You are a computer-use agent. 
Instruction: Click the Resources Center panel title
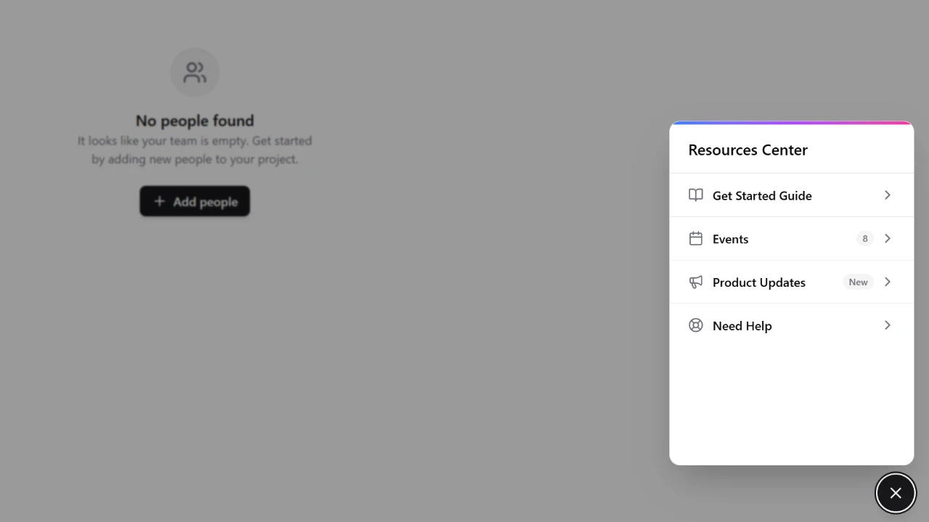(748, 150)
